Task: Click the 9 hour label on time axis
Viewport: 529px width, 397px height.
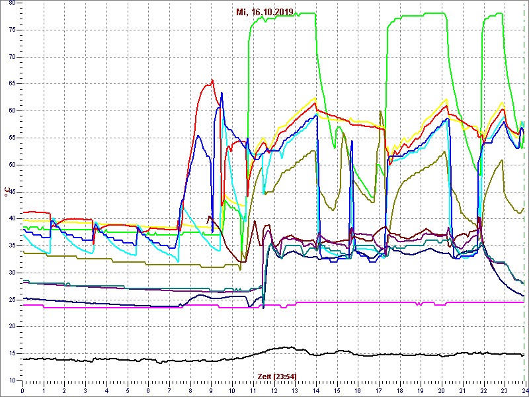Action: click(211, 390)
